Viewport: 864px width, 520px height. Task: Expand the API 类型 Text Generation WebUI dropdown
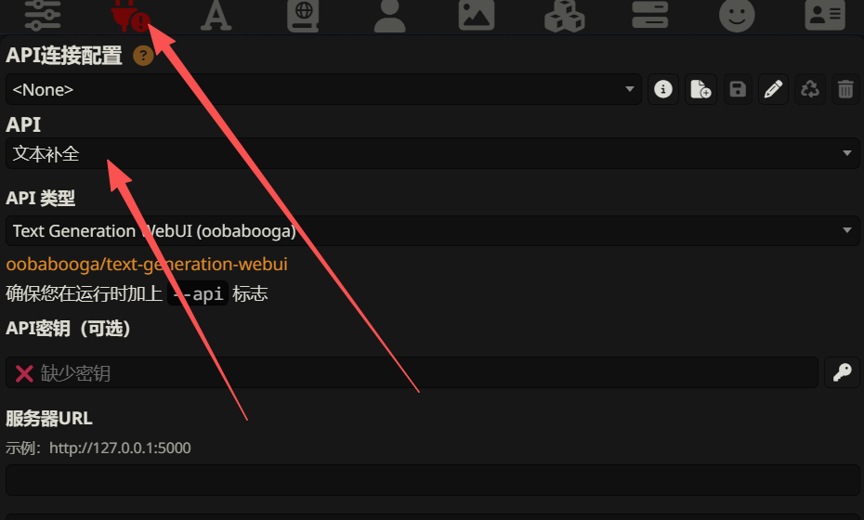pyautogui.click(x=433, y=230)
